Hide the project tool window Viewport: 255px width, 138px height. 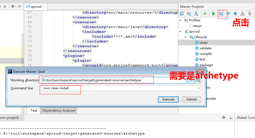tap(20, 6)
